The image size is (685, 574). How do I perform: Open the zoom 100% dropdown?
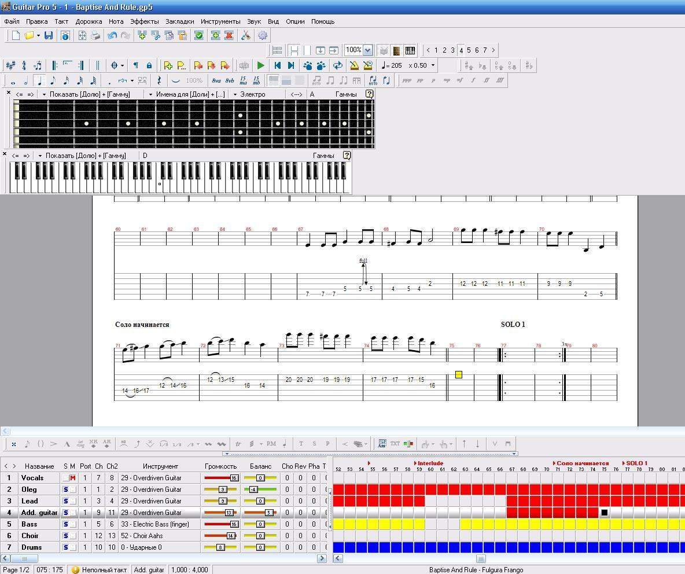368,50
